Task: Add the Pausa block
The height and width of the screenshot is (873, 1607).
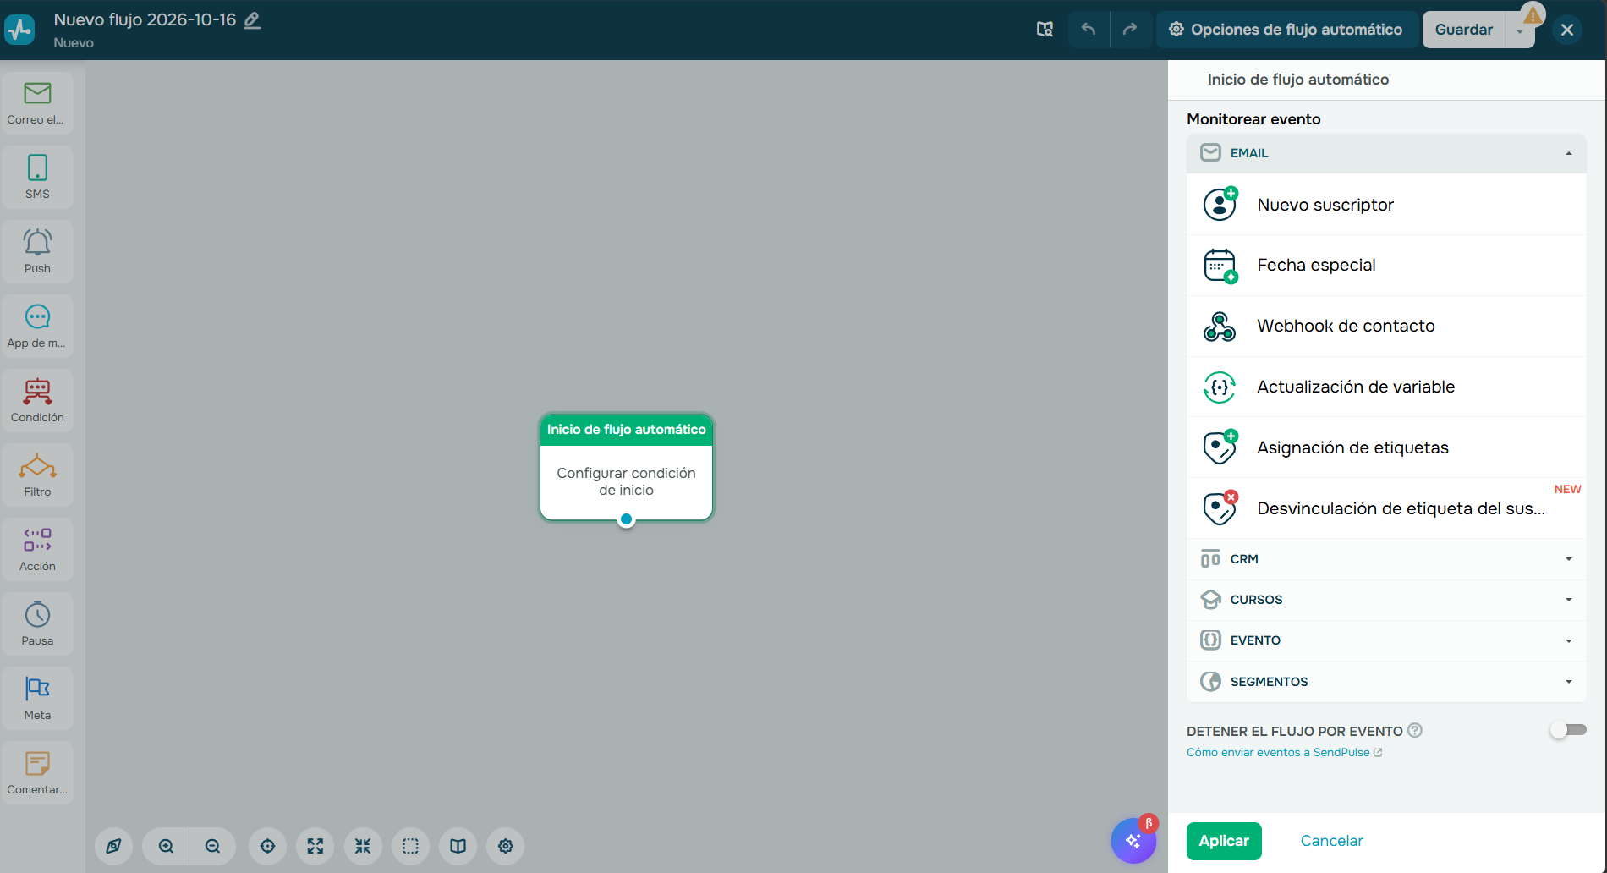Action: (37, 624)
